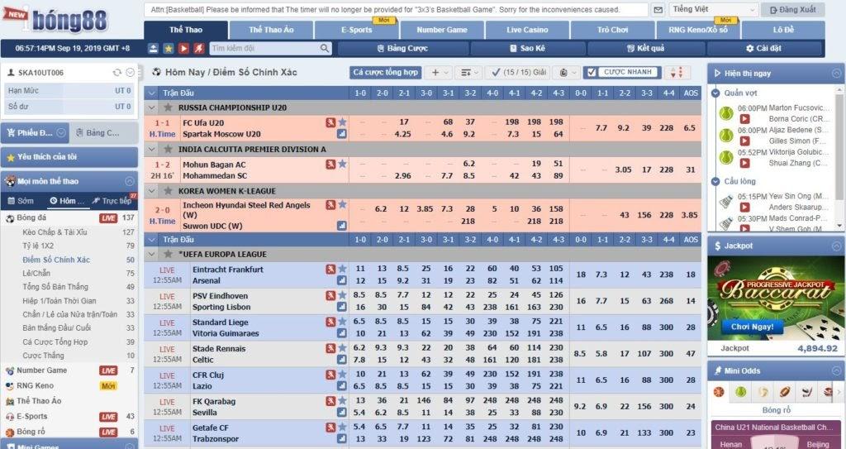Click the Đăng Xuất logout button
This screenshot has height=449, width=846.
tap(792, 10)
